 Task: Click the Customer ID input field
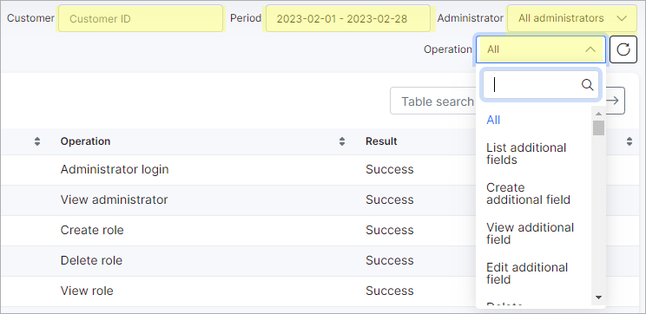141,18
